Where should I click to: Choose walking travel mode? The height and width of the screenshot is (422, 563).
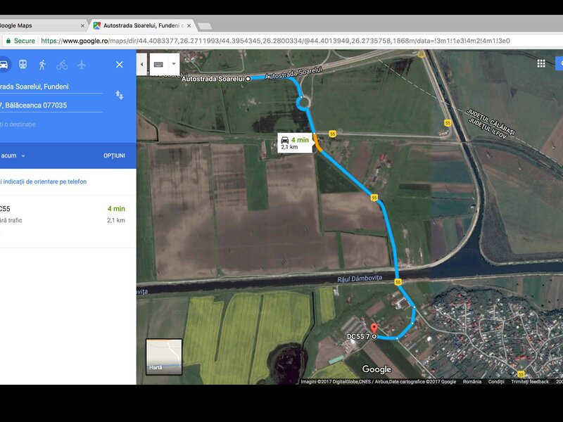coord(43,64)
